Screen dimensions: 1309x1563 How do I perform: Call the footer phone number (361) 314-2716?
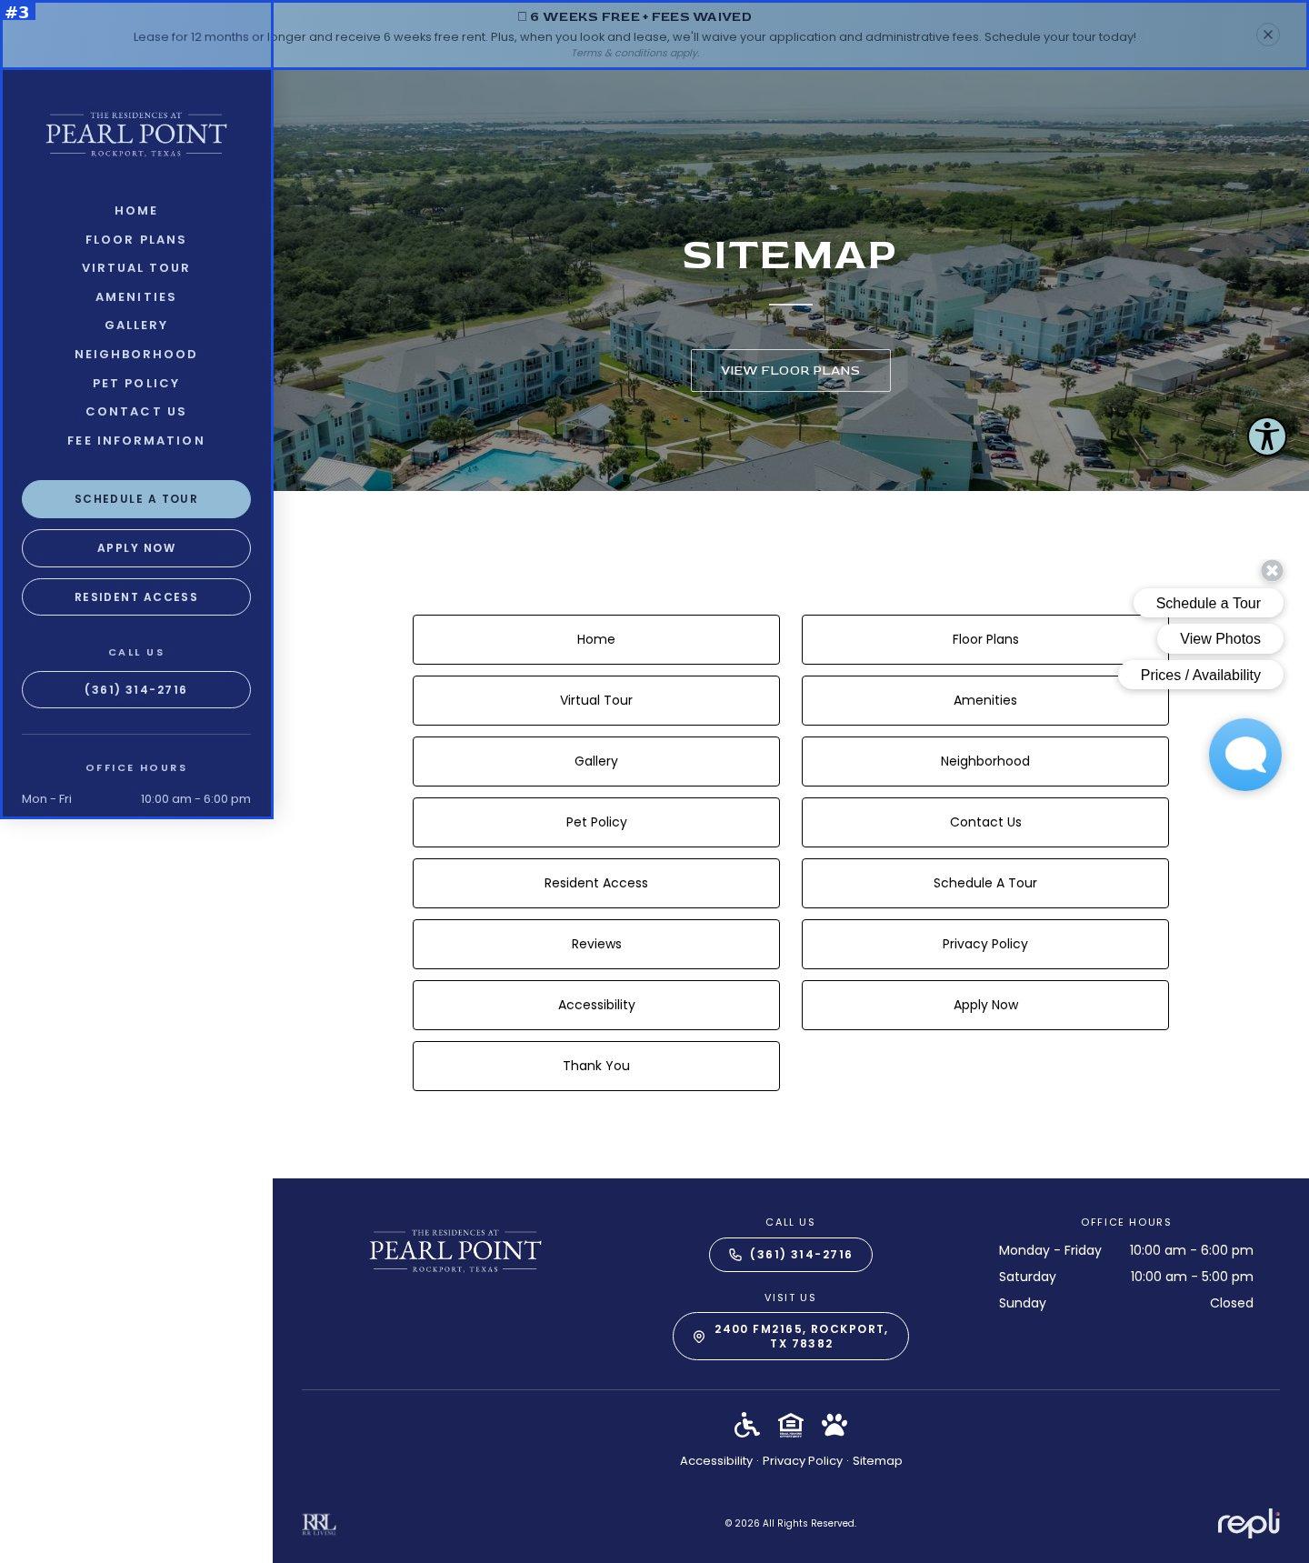791,1255
